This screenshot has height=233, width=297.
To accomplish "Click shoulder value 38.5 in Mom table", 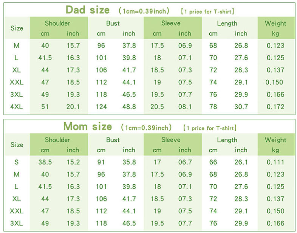I will click(45, 162).
